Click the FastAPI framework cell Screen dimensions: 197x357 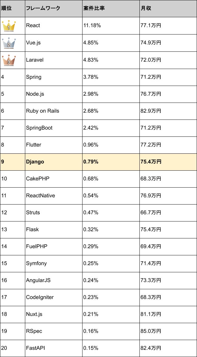pyautogui.click(x=36, y=348)
